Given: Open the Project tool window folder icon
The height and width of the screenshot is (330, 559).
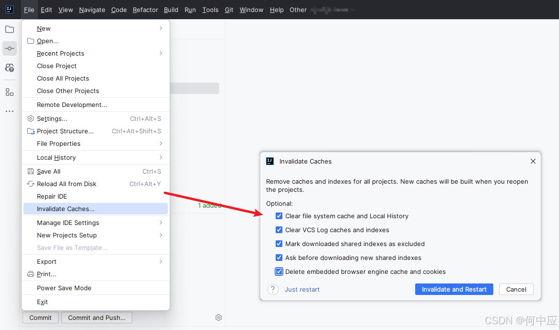Looking at the screenshot, I should 10,29.
